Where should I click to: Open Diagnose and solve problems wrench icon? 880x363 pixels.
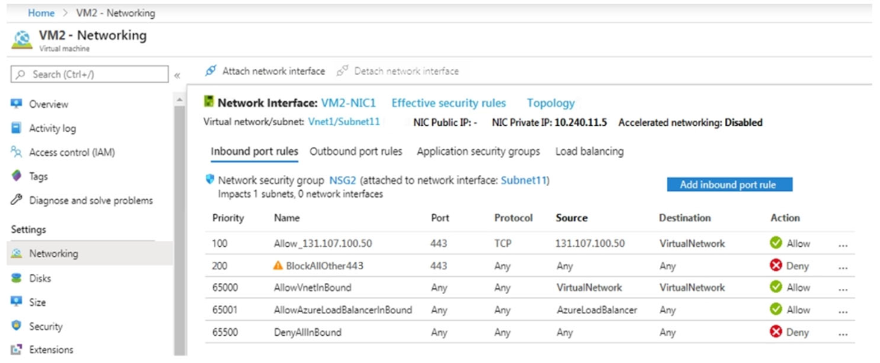(16, 200)
